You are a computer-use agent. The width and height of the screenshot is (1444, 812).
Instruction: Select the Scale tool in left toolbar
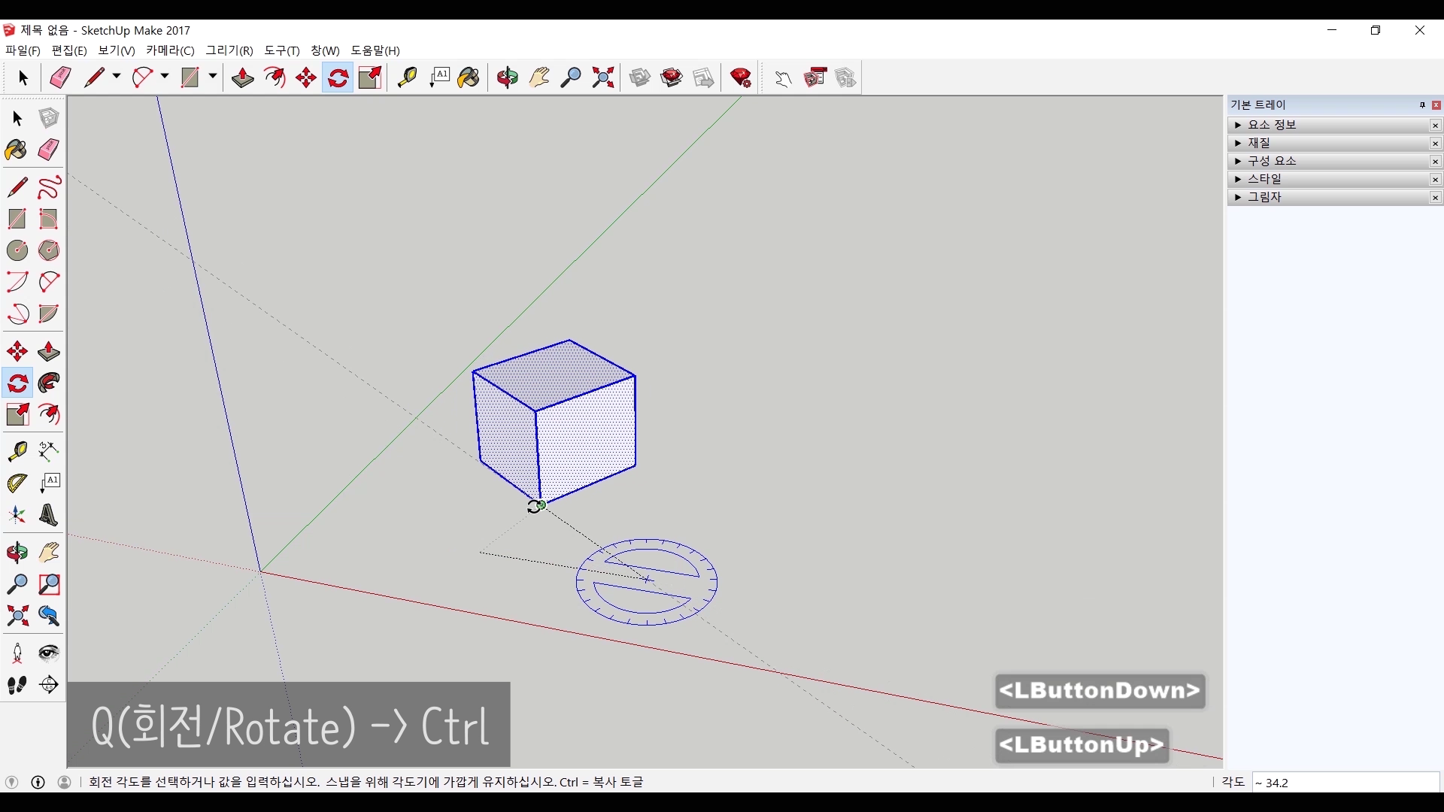point(17,415)
